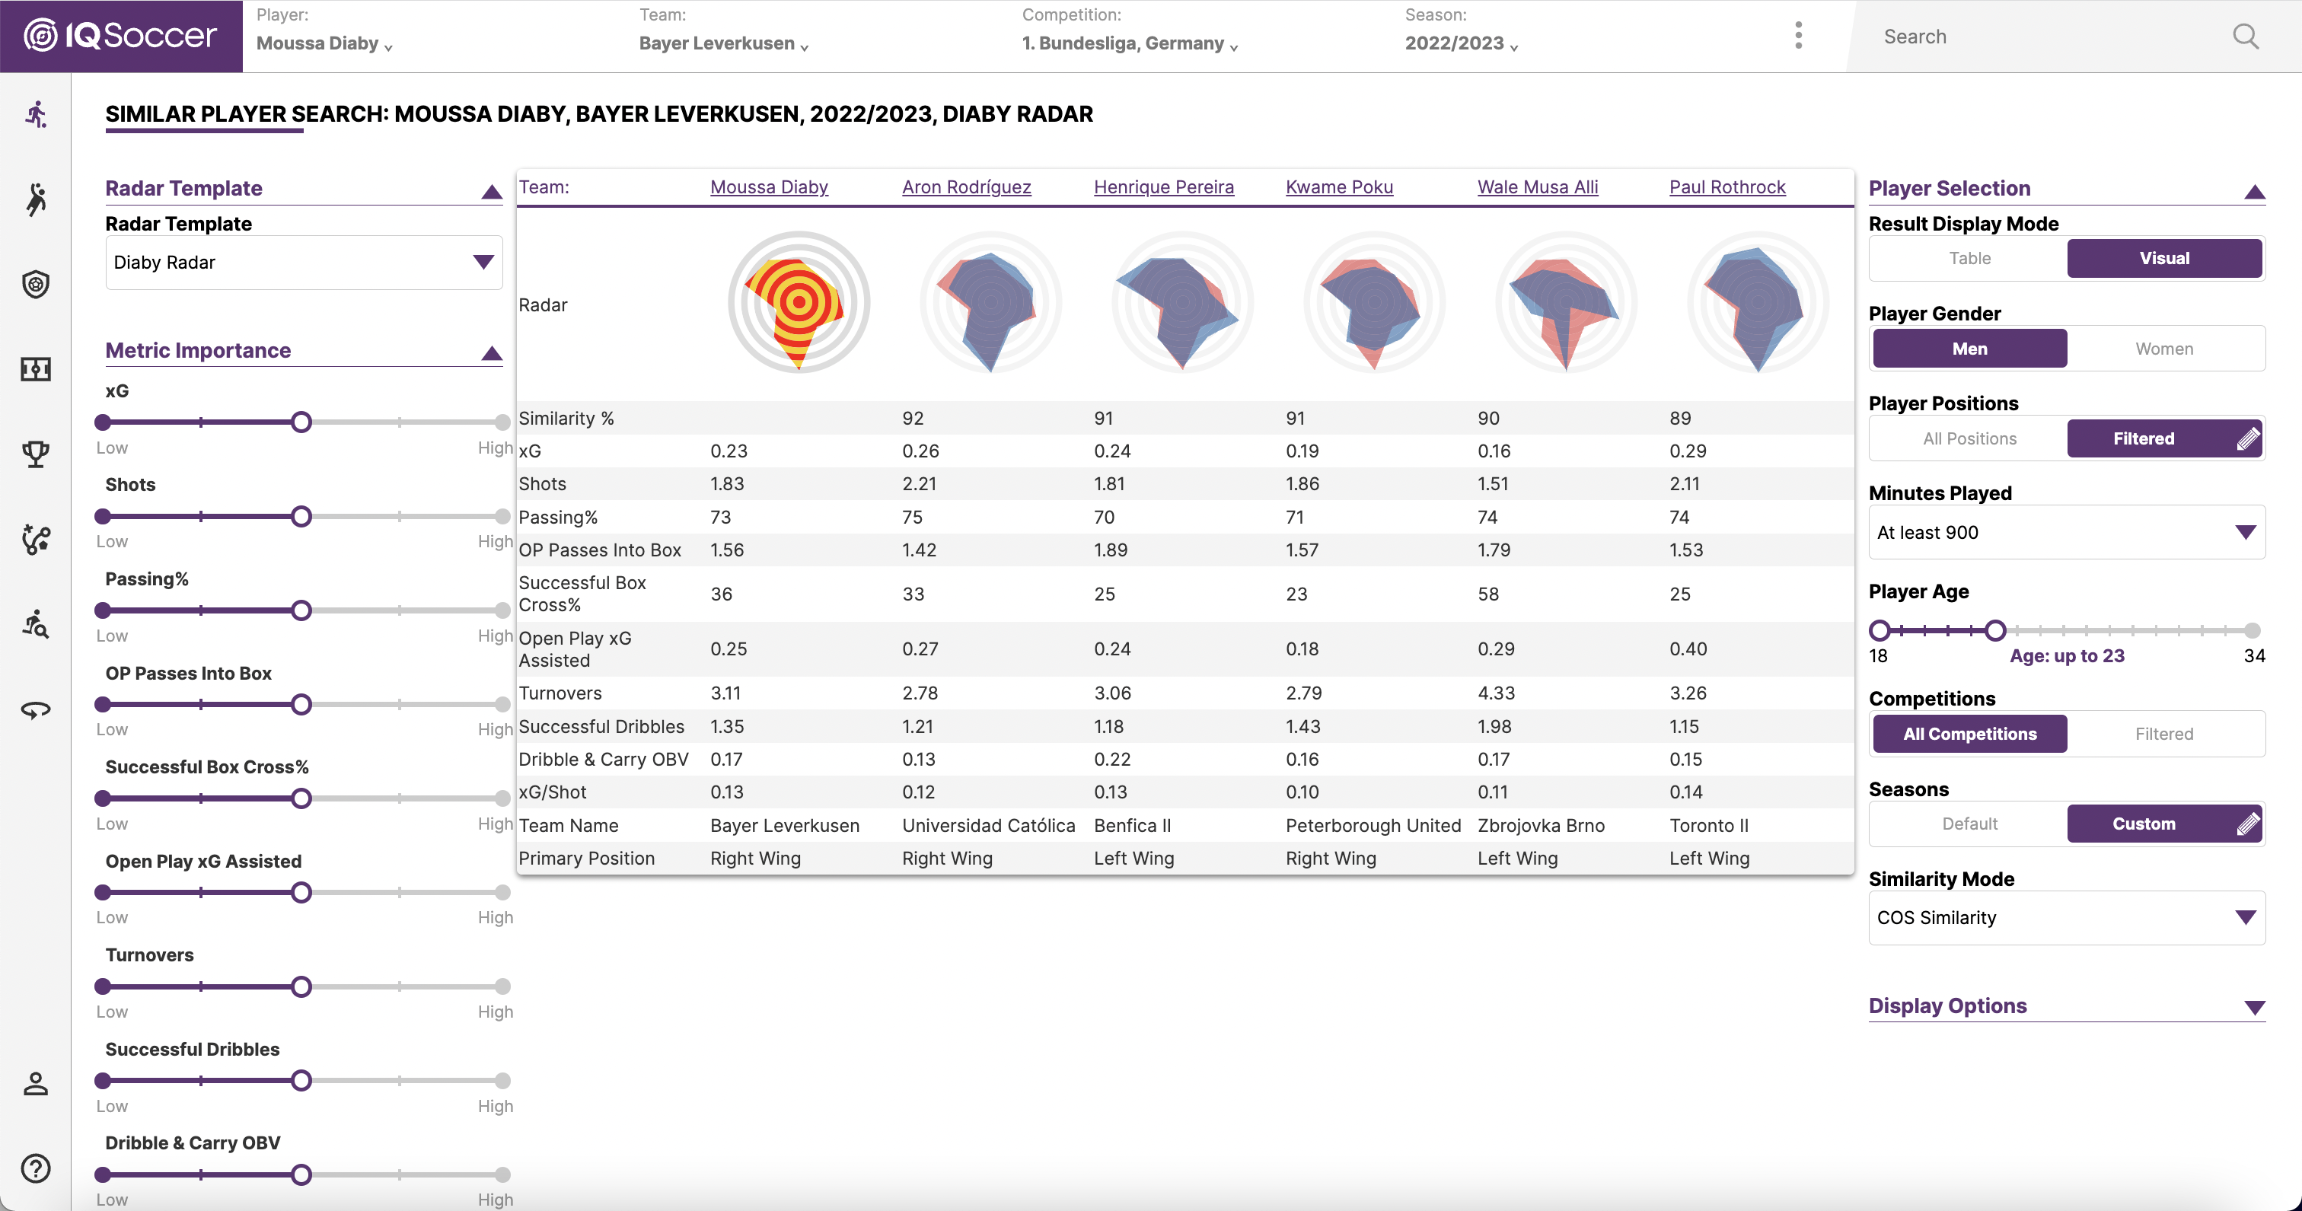Click the Age: up to 23 label

pyautogui.click(x=2066, y=655)
